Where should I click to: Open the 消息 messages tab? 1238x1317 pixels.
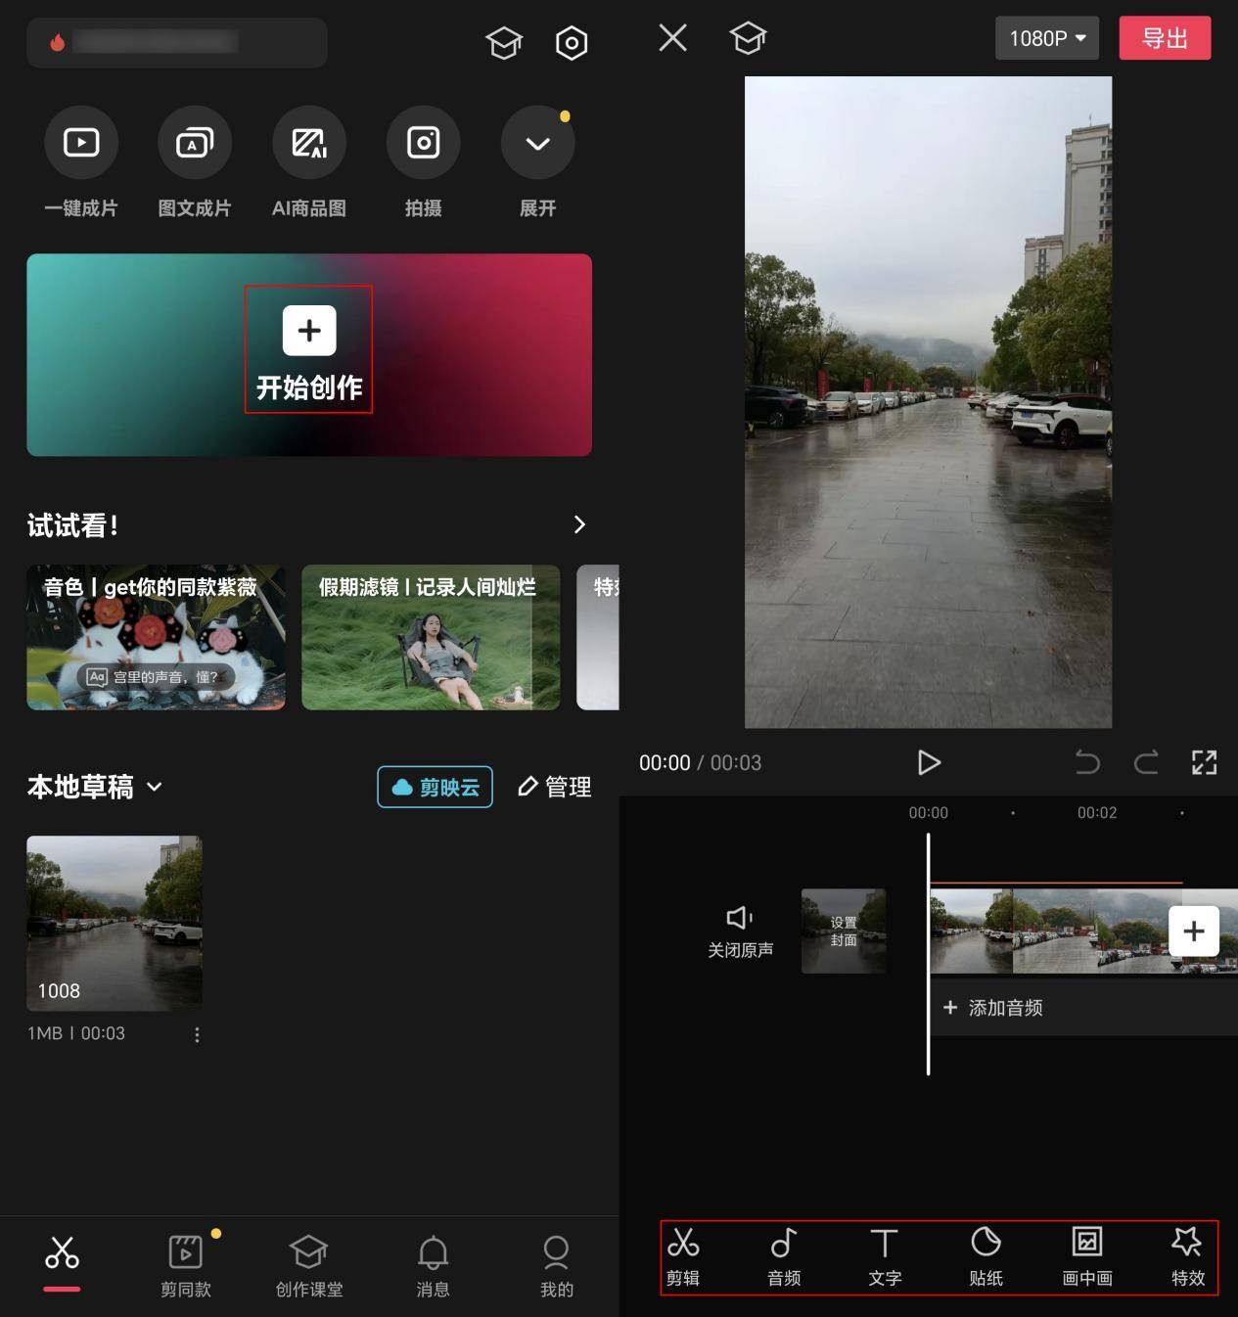[433, 1264]
